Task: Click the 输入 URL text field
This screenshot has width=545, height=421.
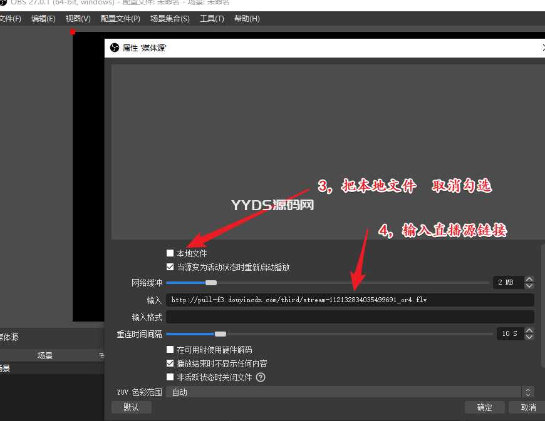Action: pos(350,300)
